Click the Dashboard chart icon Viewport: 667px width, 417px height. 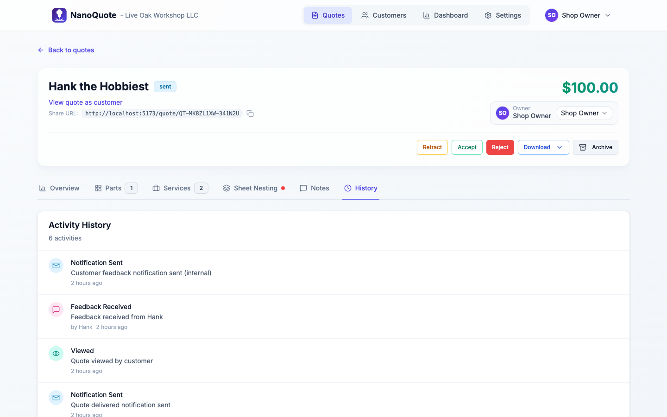pyautogui.click(x=427, y=15)
